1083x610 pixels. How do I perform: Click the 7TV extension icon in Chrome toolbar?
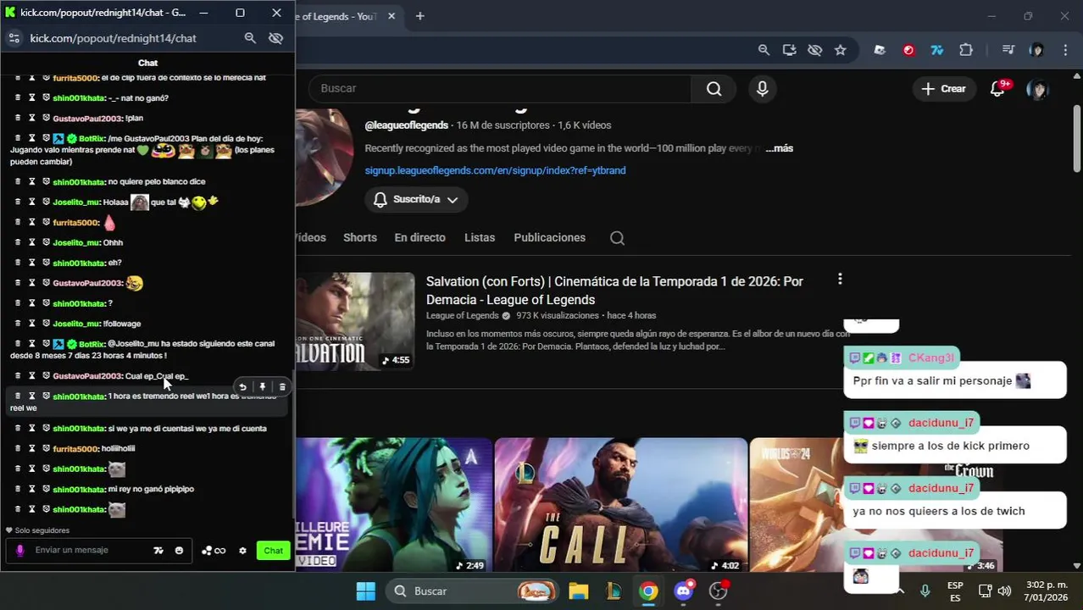(937, 50)
